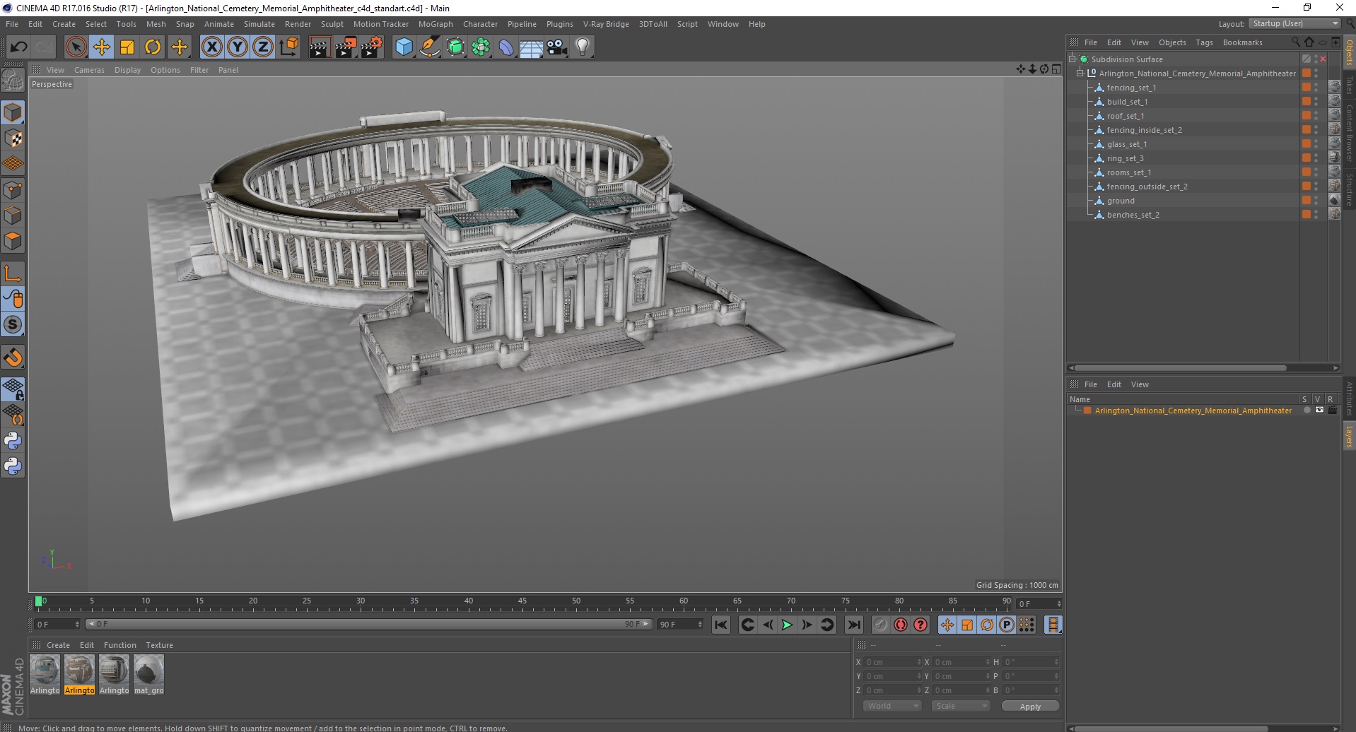1356x732 pixels.
Task: Add a camera object
Action: pos(557,47)
